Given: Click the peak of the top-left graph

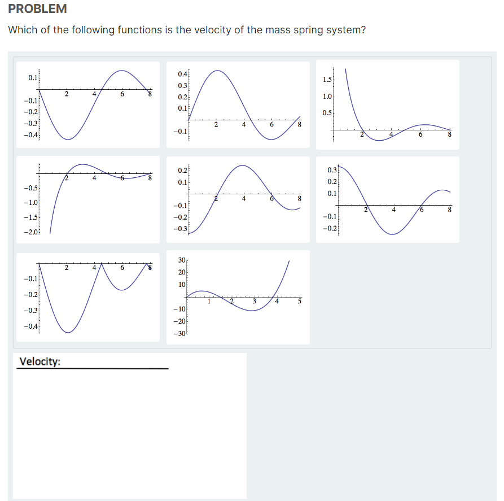Looking at the screenshot, I should (121, 71).
